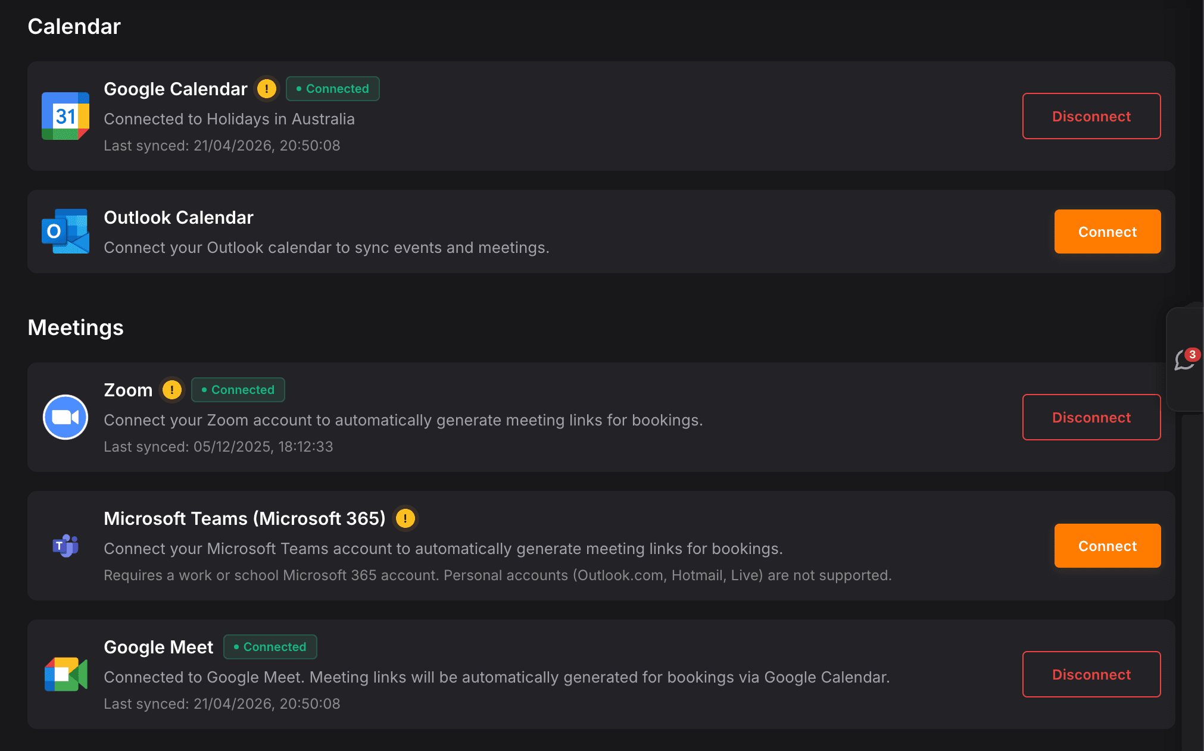Click the Microsoft Teams (Microsoft 365) heading

click(245, 519)
